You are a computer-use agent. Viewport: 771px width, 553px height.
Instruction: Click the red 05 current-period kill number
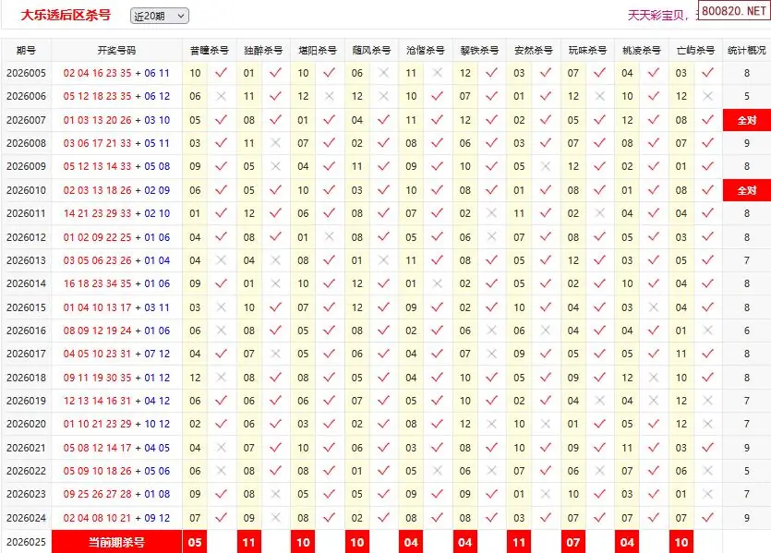click(x=195, y=542)
